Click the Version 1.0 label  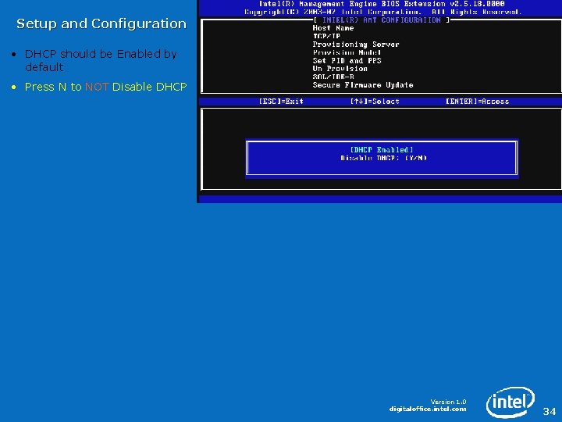tap(448, 402)
